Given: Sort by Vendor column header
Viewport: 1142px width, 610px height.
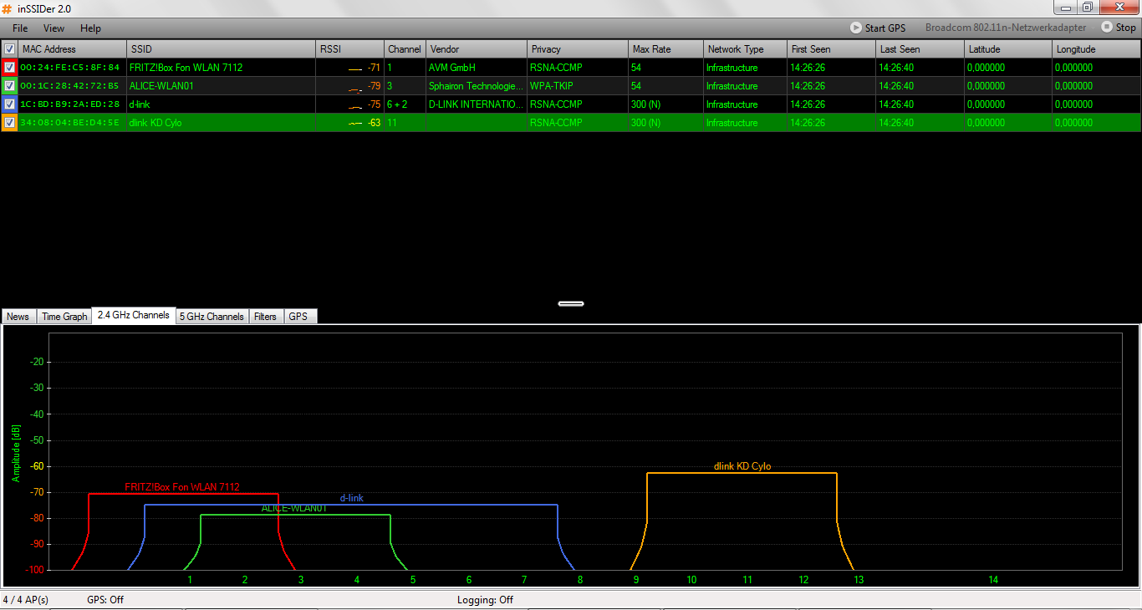Looking at the screenshot, I should [x=477, y=49].
